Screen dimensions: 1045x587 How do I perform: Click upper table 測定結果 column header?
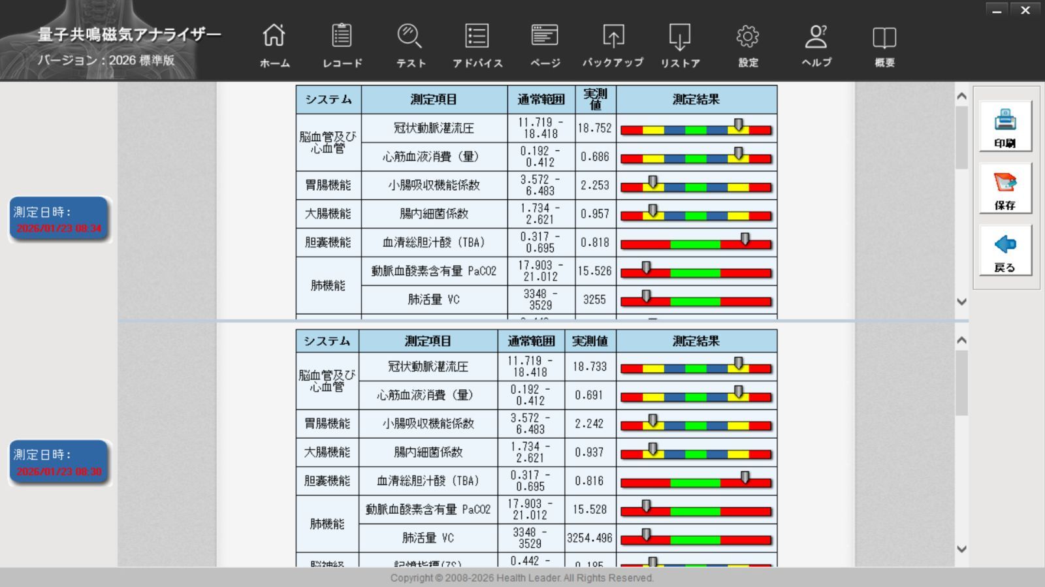[x=696, y=99]
